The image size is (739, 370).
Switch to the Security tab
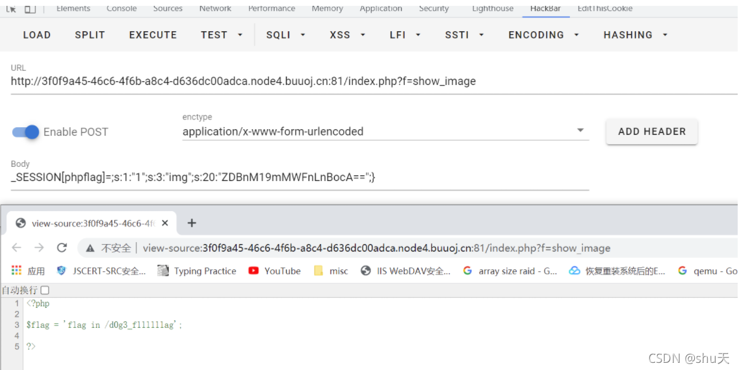point(434,8)
